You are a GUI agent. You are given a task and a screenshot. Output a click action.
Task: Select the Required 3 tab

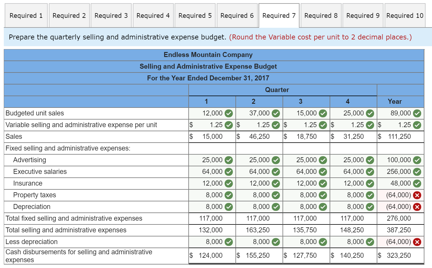[111, 15]
